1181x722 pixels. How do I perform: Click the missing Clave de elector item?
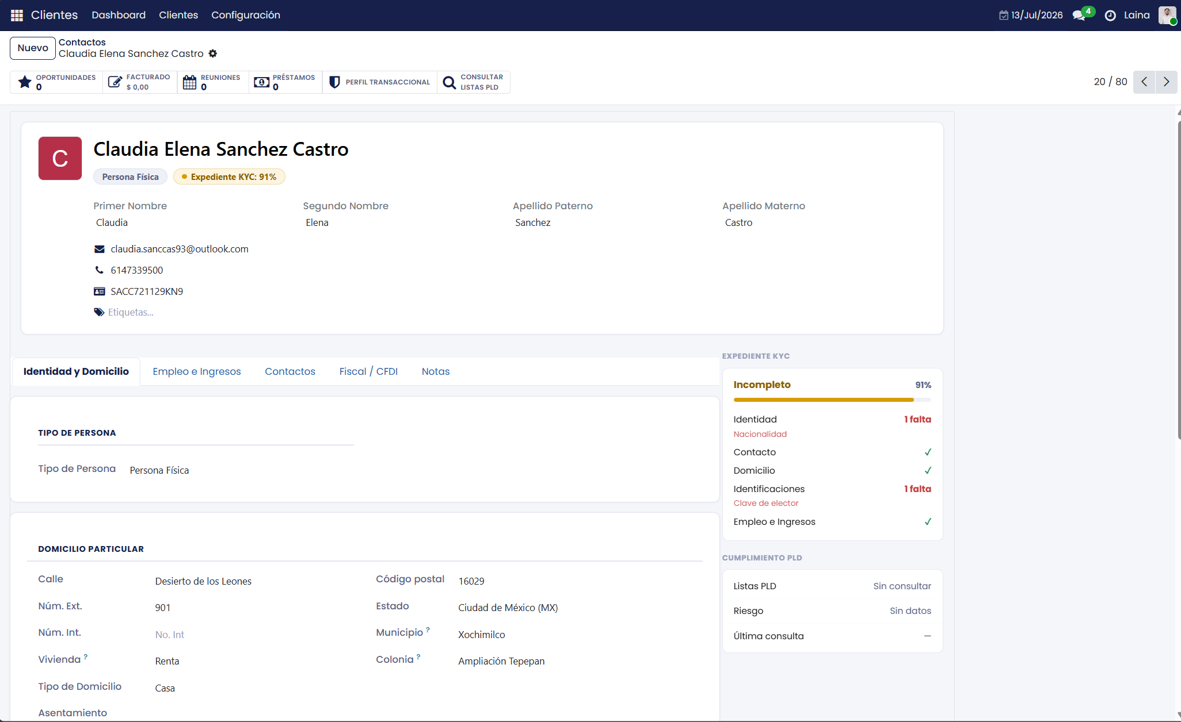tap(766, 503)
